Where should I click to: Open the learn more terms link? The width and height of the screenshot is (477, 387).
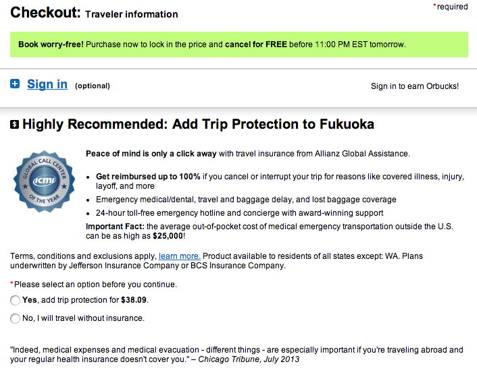pos(180,256)
